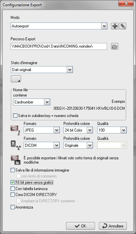Close the Configurazione Export dialog
This screenshot has height=234, width=136.
point(126,4)
